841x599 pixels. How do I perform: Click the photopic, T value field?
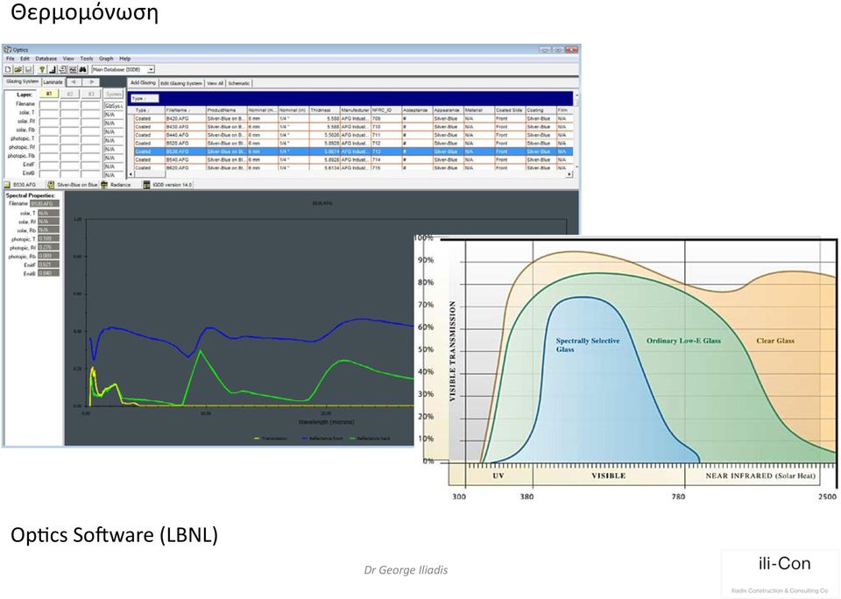(48, 238)
